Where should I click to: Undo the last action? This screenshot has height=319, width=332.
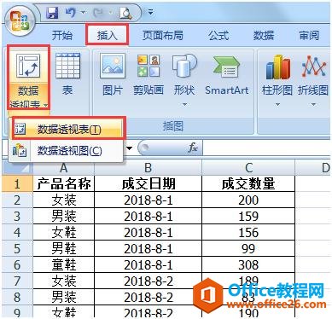point(71,13)
